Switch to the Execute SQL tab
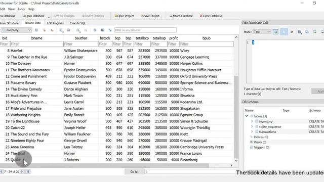Screen dimensions: 324x182 coord(77,23)
